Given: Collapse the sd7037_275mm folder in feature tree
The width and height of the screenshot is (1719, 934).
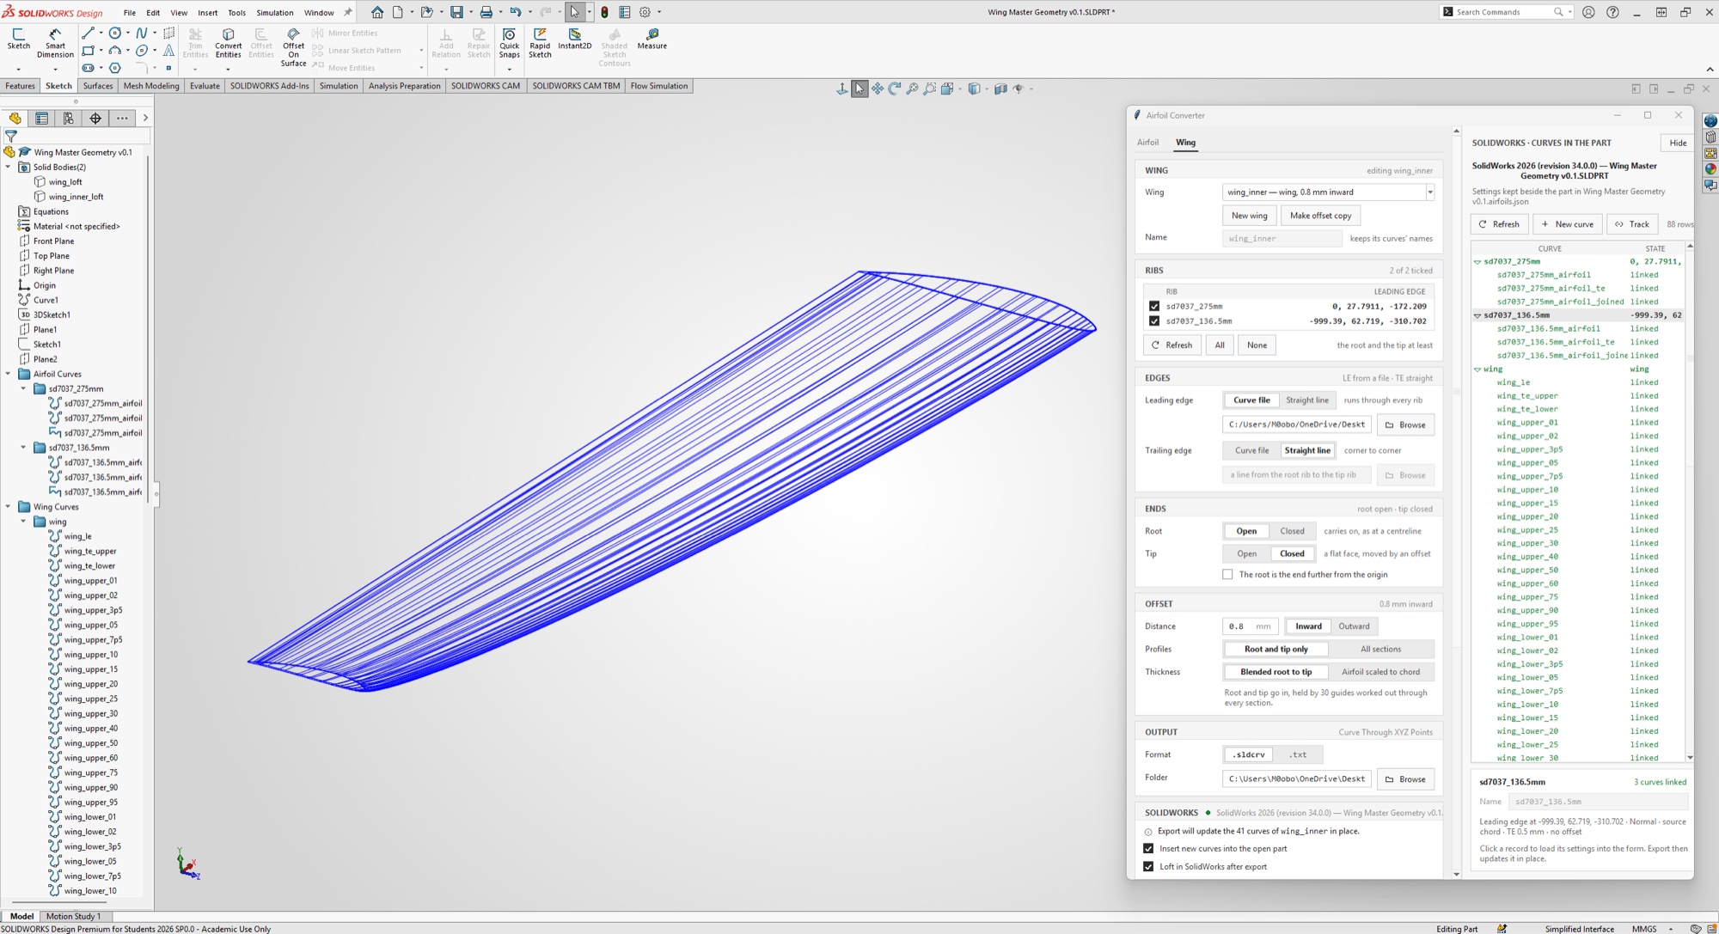Looking at the screenshot, I should 24,389.
